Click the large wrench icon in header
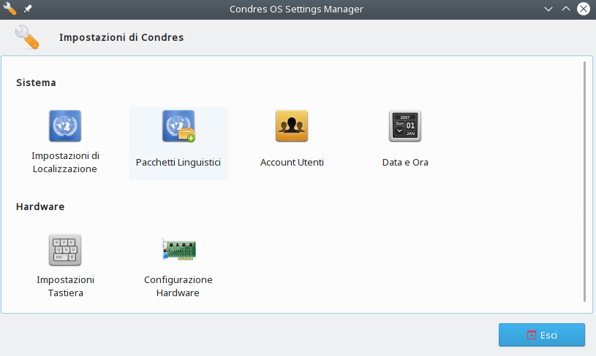Viewport: 596px width, 356px height. pyautogui.click(x=27, y=37)
